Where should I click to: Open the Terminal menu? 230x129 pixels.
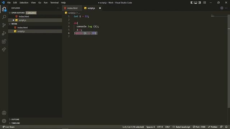54,3
